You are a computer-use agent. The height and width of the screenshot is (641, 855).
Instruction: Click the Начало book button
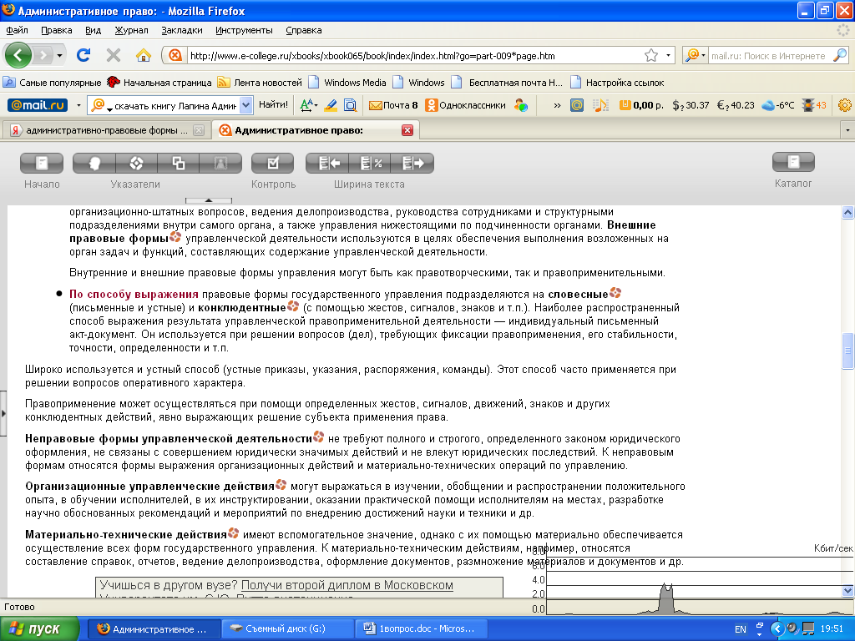point(42,163)
